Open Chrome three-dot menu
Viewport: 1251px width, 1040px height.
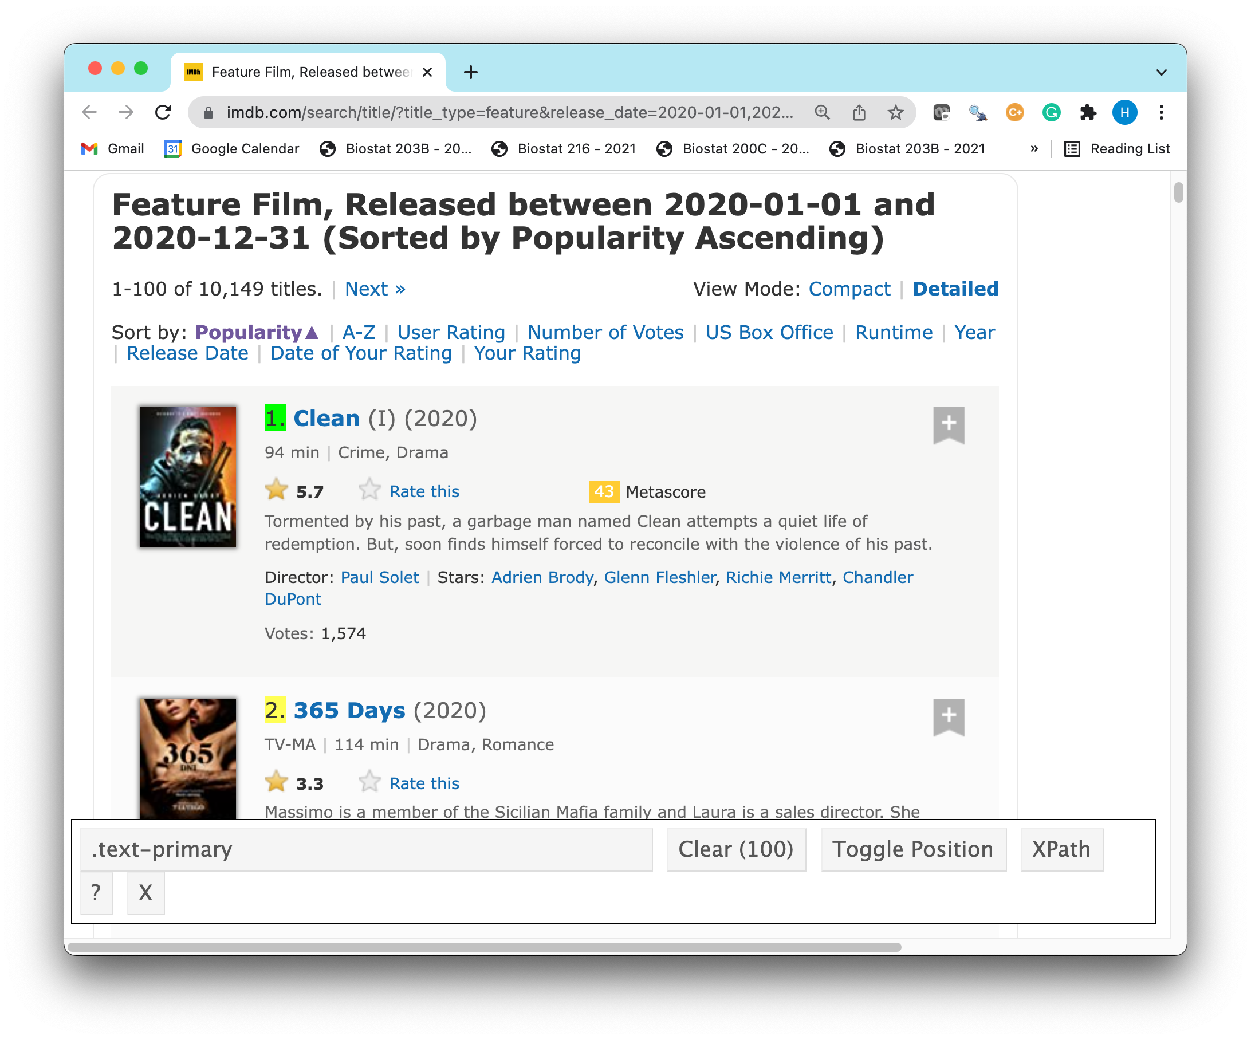point(1161,112)
